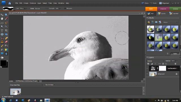Select the Red Eye Removal tool
181x102 pixels.
(x=2, y=39)
